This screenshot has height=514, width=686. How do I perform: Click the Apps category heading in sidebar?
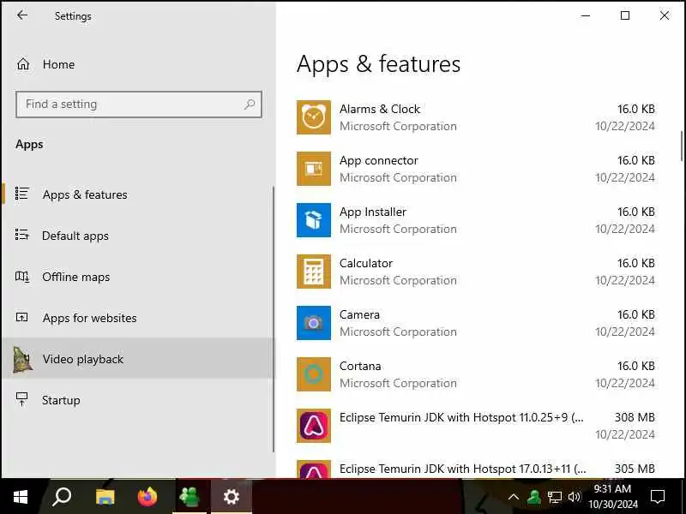[x=29, y=144]
